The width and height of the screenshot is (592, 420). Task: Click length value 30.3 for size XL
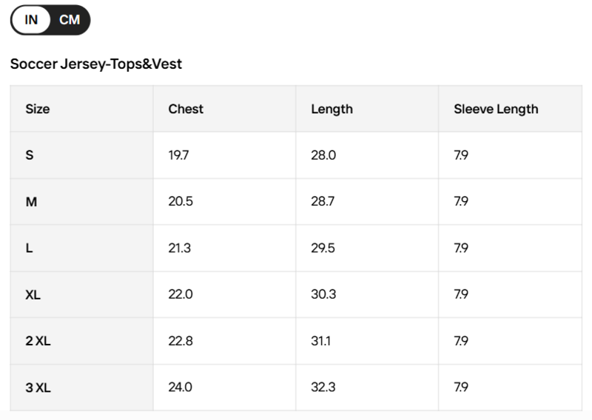click(323, 294)
